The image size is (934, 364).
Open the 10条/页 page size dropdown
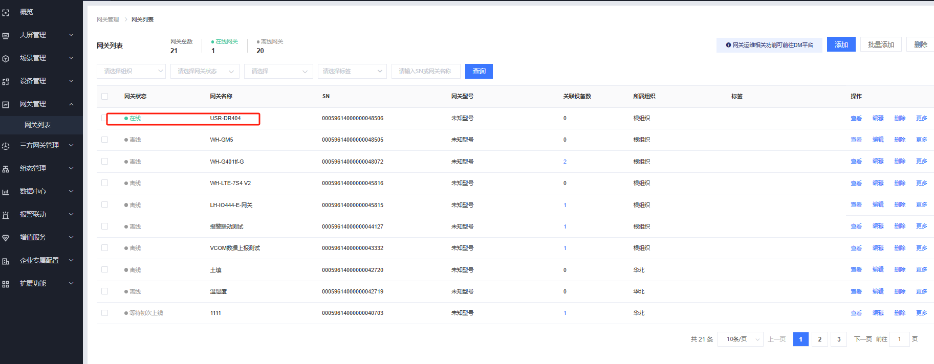click(x=740, y=339)
